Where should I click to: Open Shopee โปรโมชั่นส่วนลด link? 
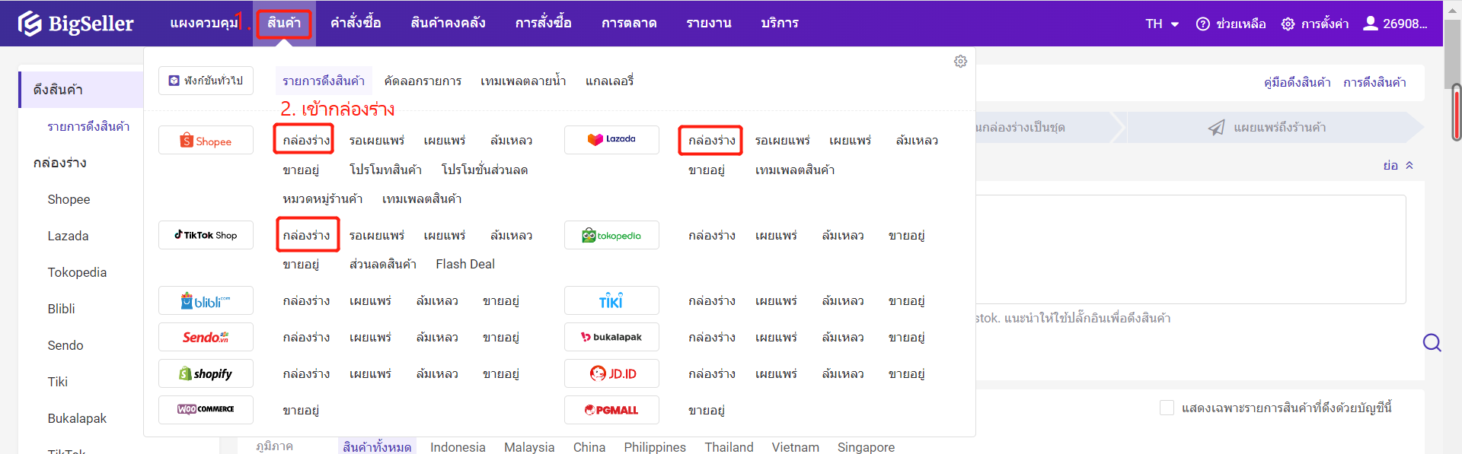(484, 170)
